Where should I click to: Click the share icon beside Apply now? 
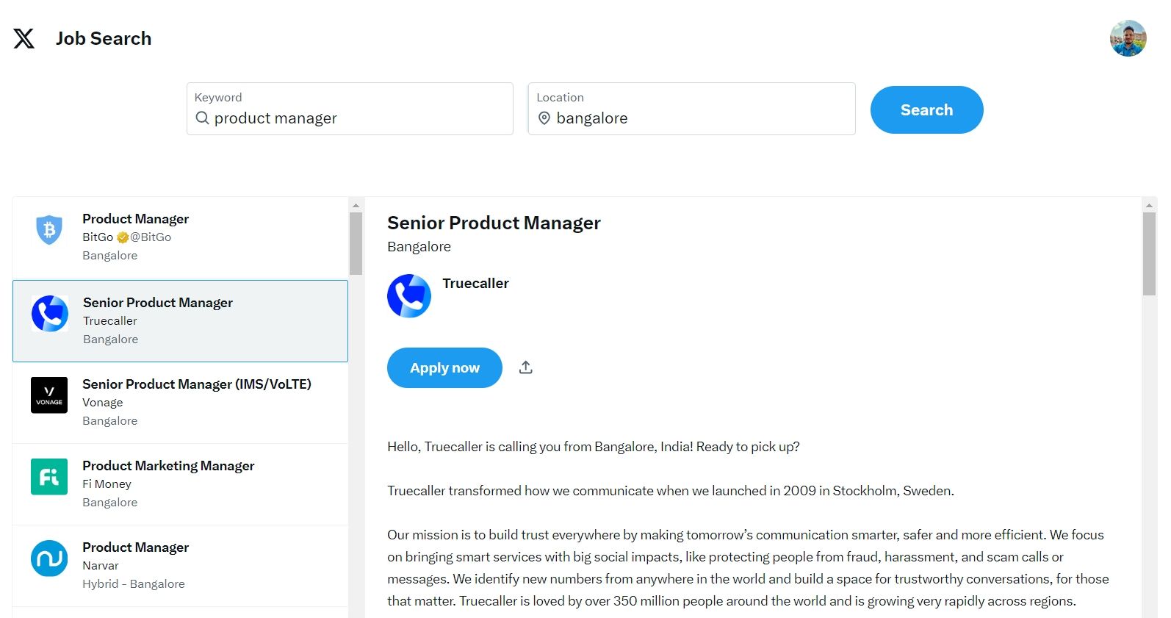[525, 367]
